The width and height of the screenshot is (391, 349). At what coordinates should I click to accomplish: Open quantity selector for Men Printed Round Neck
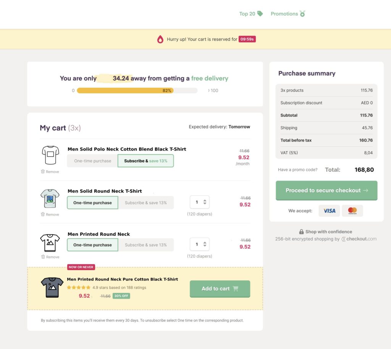click(200, 244)
